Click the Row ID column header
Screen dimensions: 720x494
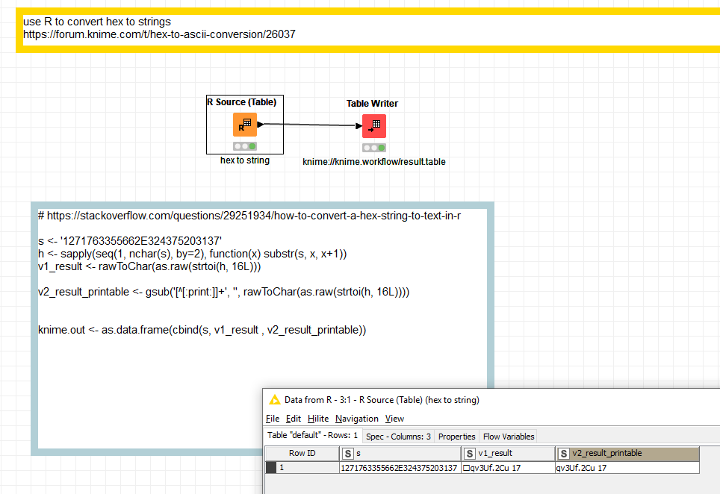tap(302, 453)
